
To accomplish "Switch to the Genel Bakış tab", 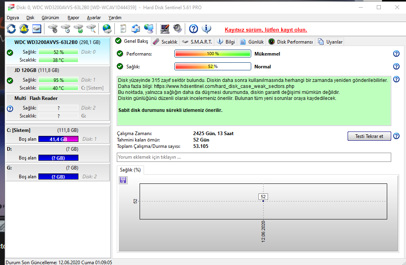I will pyautogui.click(x=132, y=41).
